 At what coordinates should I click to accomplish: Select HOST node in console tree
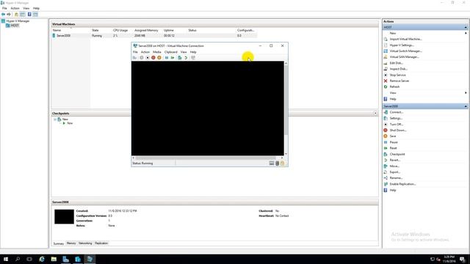click(x=15, y=26)
